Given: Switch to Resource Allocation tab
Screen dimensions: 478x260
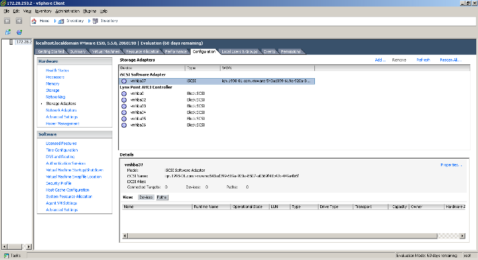Looking at the screenshot, I should pos(142,52).
